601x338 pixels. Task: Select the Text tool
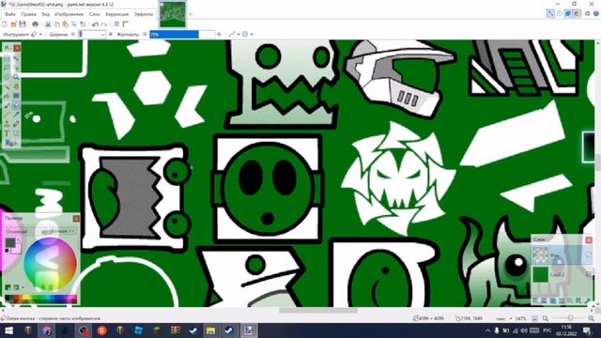click(7, 133)
